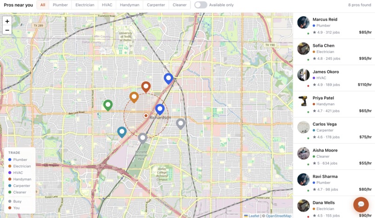Select the name Ravi Sharma
Screen dimensions: 375x218
[x=325, y=177]
